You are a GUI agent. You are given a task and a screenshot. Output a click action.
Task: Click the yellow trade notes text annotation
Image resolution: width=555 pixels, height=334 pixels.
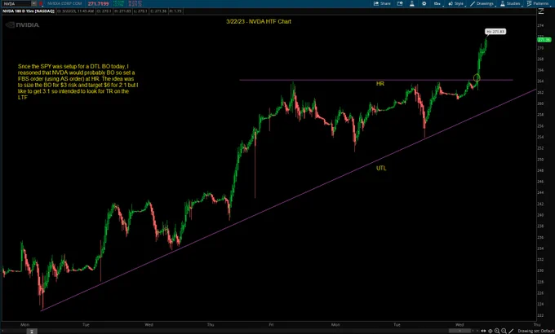coord(78,81)
